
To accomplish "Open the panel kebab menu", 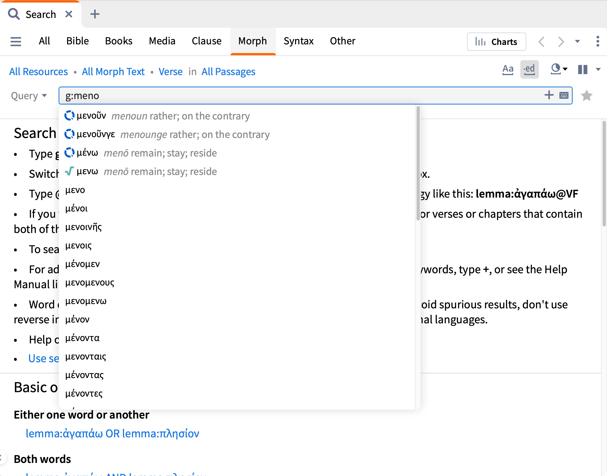I will click(x=597, y=41).
